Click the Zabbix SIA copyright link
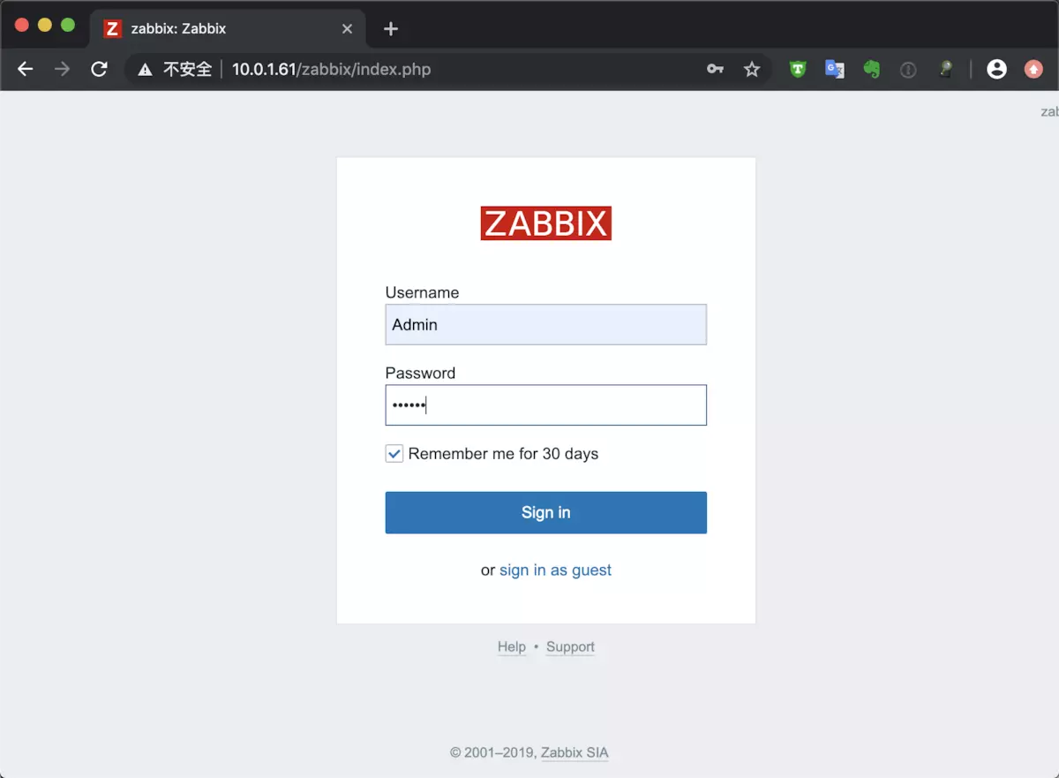 [574, 752]
